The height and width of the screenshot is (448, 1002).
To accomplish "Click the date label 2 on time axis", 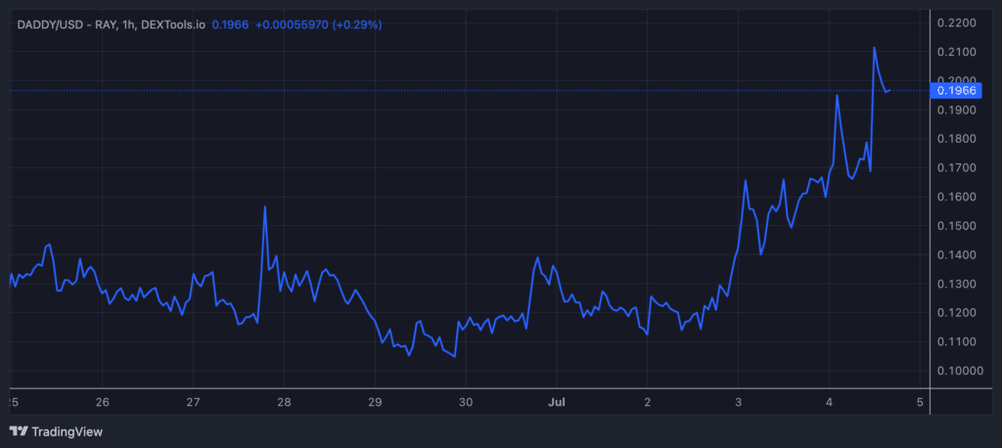I will 648,403.
